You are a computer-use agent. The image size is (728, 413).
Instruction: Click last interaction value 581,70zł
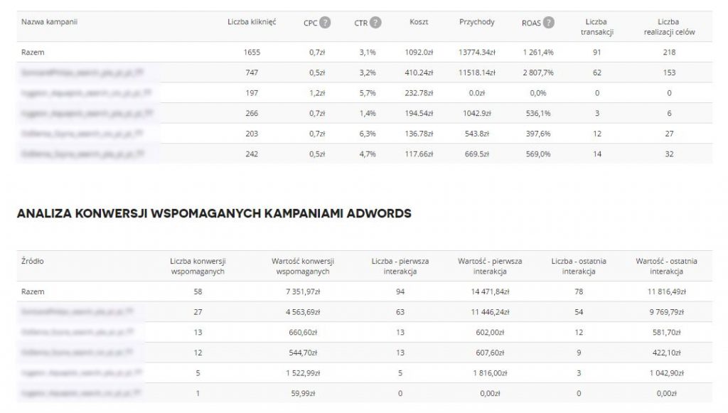(x=666, y=333)
